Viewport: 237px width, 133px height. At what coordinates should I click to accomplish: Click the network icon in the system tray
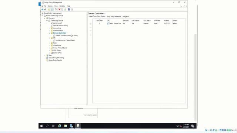pos(178,126)
